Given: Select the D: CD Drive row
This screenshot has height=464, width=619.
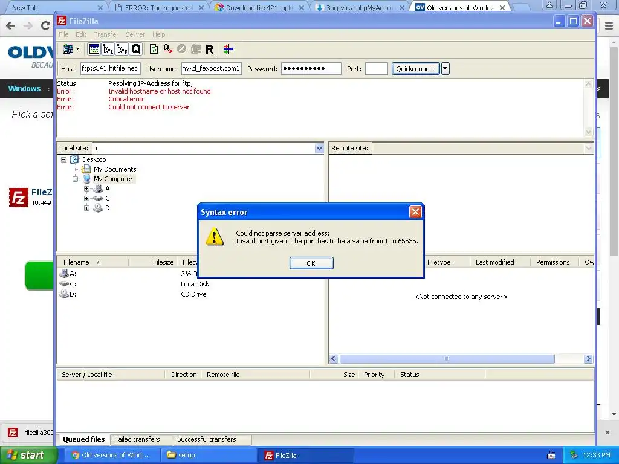Looking at the screenshot, I should pos(192,294).
